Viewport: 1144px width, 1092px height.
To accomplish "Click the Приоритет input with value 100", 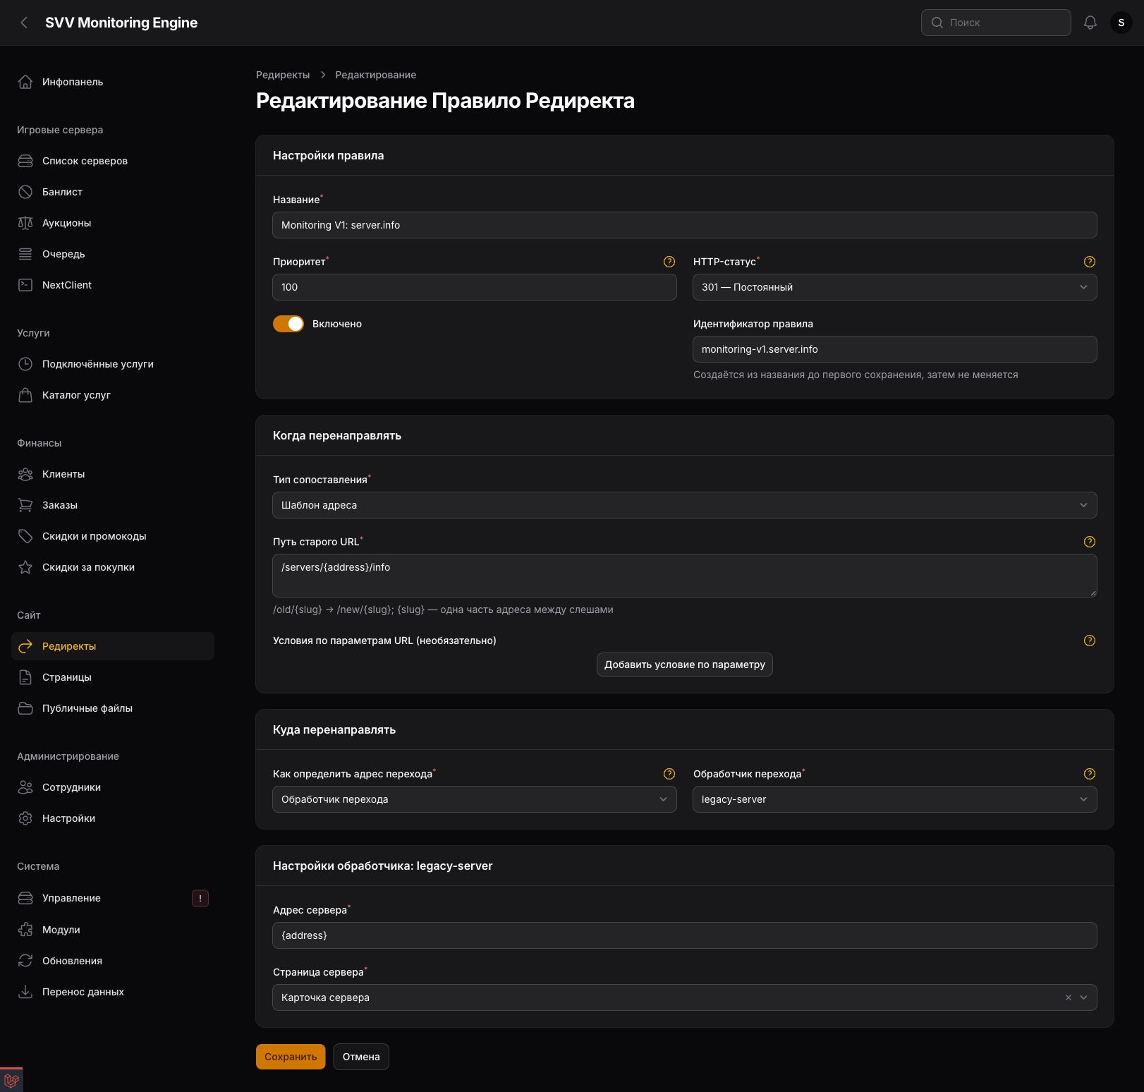I will (x=475, y=287).
